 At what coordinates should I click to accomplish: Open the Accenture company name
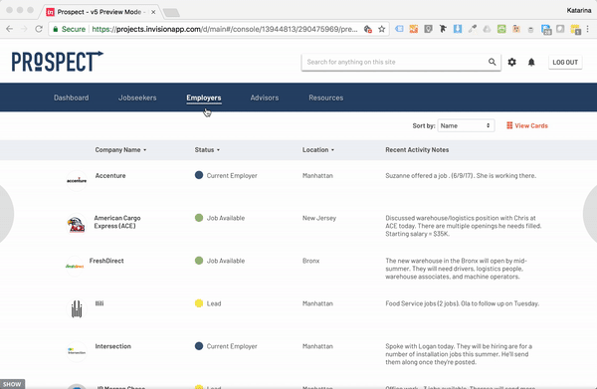click(x=110, y=175)
